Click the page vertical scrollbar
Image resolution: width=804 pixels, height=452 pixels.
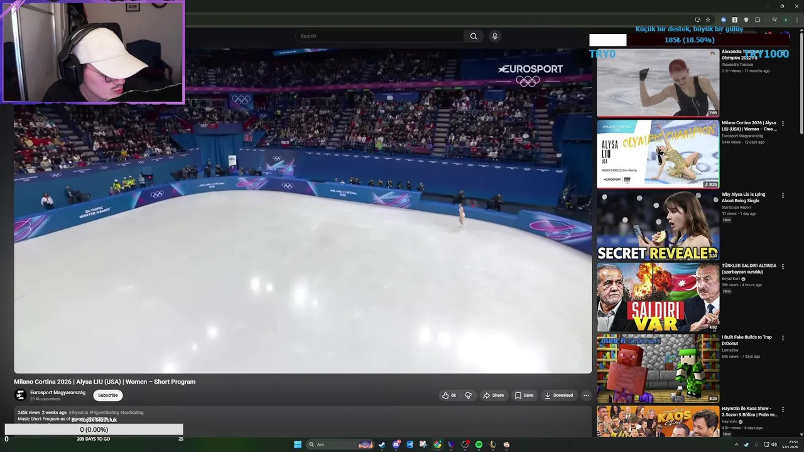click(801, 82)
